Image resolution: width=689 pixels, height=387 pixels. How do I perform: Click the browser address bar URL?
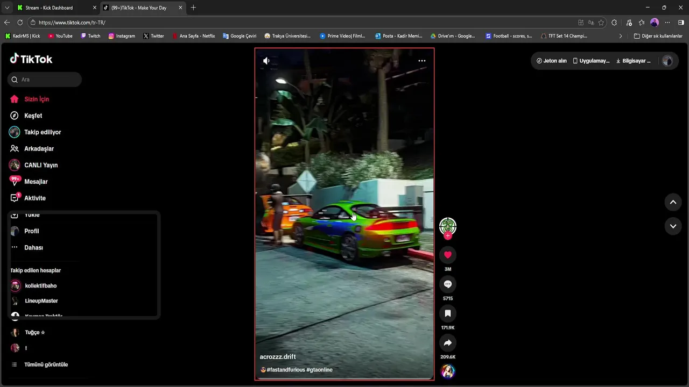[x=72, y=23]
